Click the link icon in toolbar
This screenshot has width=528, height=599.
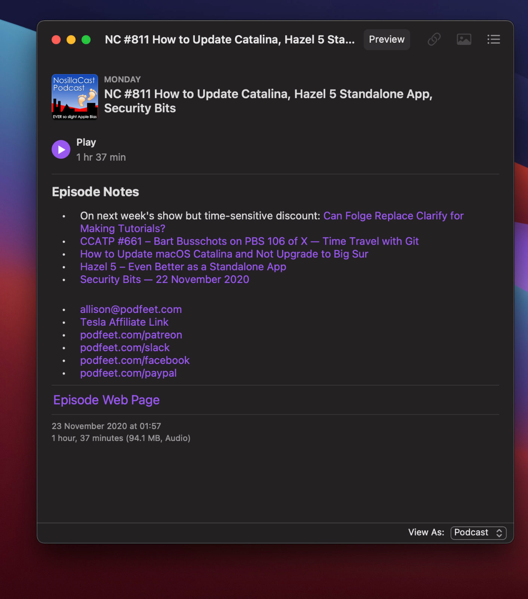pos(434,40)
